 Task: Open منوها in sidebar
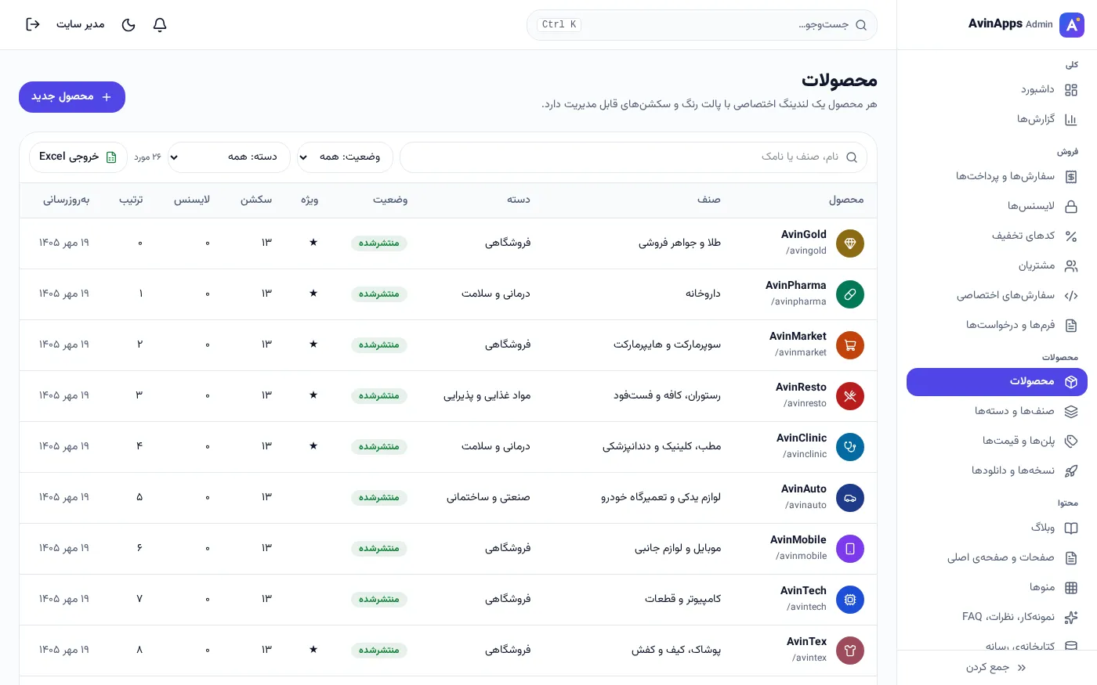(997, 588)
